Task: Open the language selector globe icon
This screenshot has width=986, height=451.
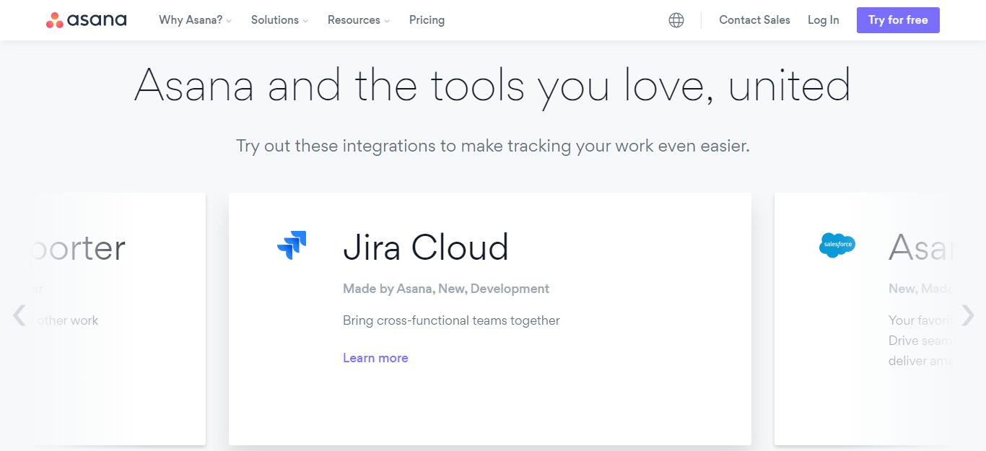Action: tap(676, 20)
